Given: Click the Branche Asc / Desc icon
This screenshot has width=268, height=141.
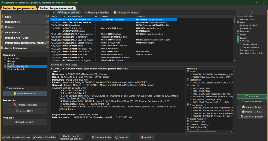Looking at the screenshot, I should click(x=2, y=38).
